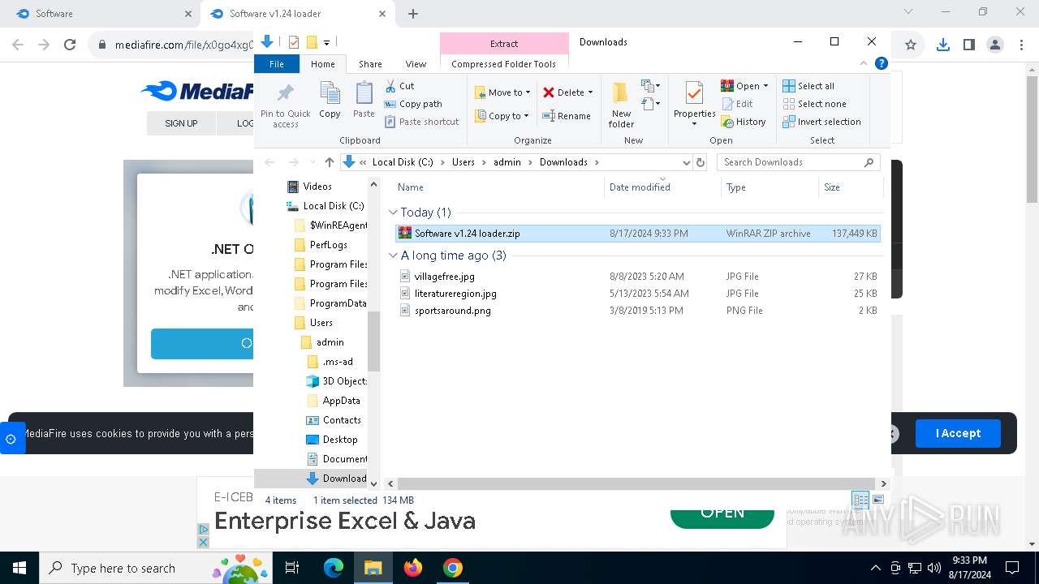Image resolution: width=1039 pixels, height=584 pixels.
Task: Click the Up one level arrow
Action: 329,162
